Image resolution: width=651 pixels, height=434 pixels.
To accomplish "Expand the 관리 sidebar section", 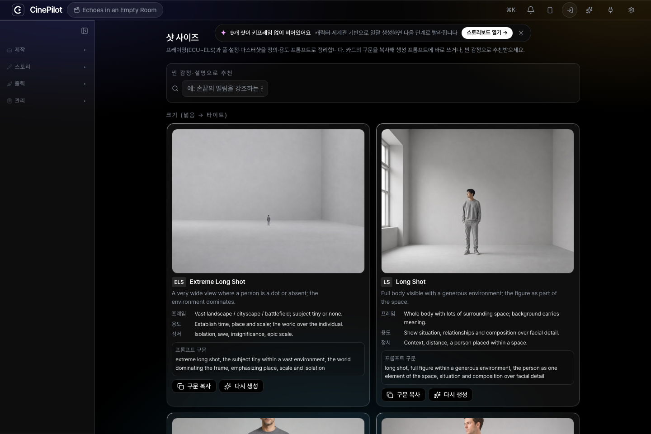I will 47,101.
